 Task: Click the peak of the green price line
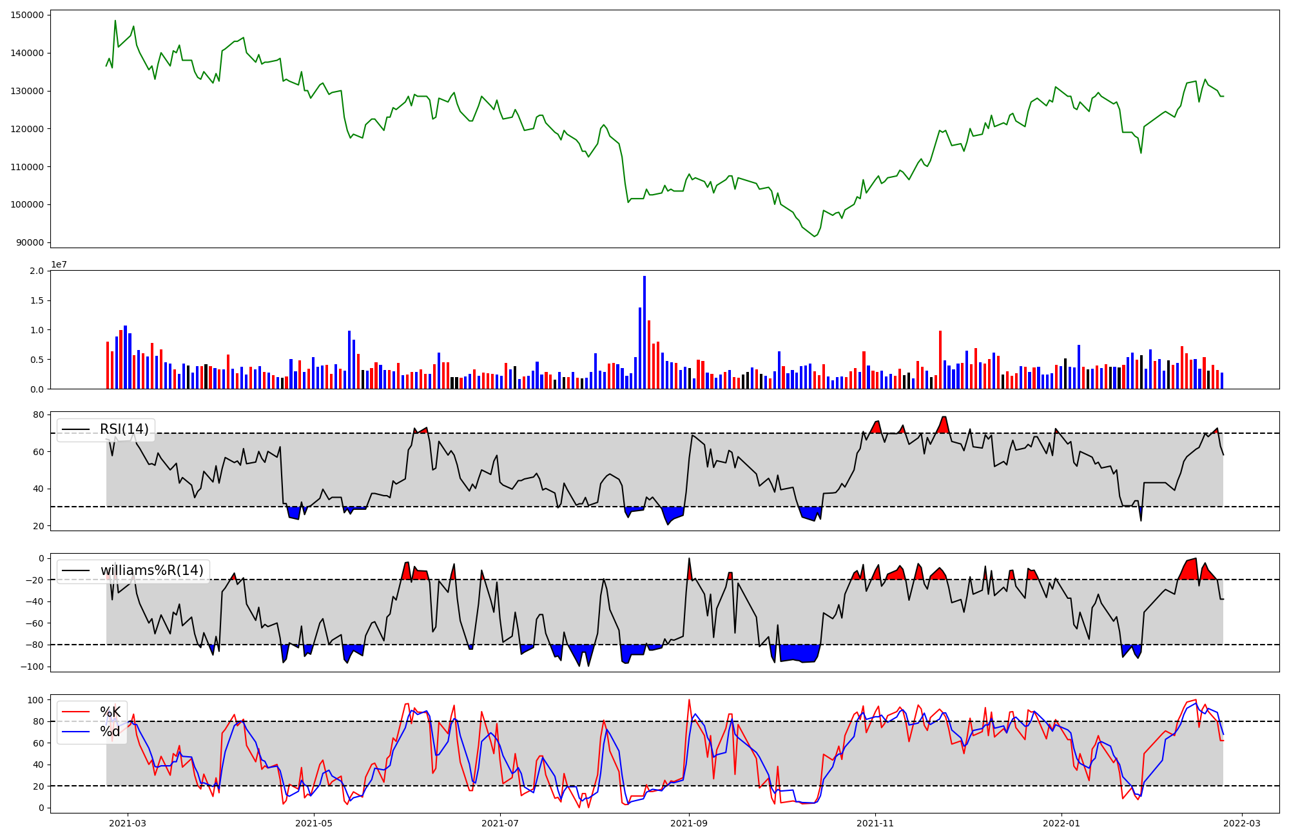(x=115, y=21)
